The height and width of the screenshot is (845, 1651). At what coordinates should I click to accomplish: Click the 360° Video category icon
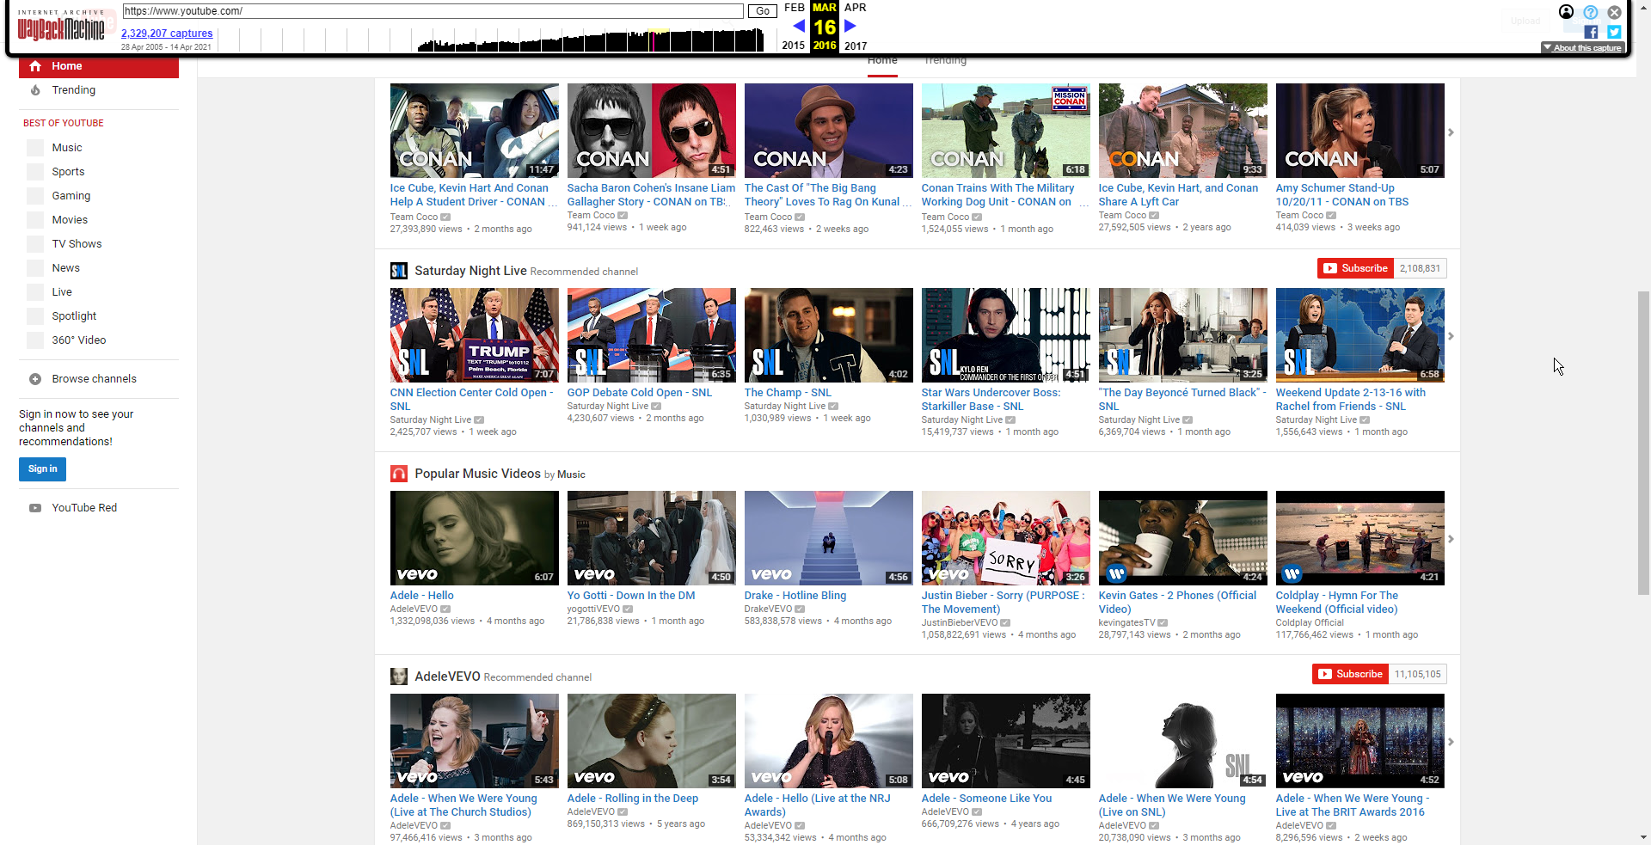(x=35, y=340)
